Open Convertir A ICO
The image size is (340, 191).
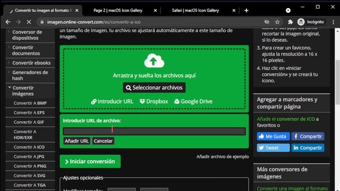pyautogui.click(x=29, y=147)
